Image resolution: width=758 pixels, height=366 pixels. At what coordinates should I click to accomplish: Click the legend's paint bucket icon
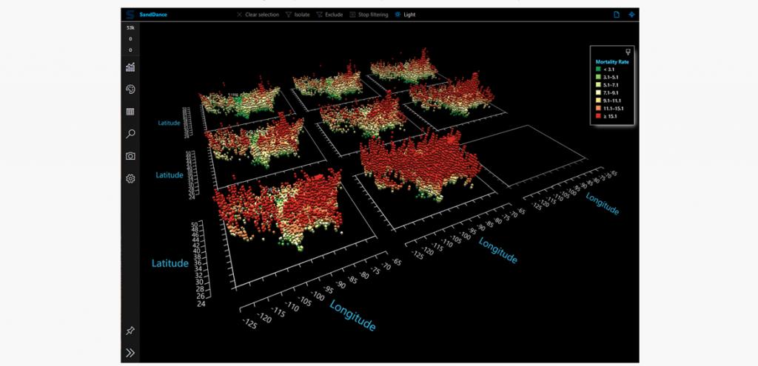click(x=628, y=52)
